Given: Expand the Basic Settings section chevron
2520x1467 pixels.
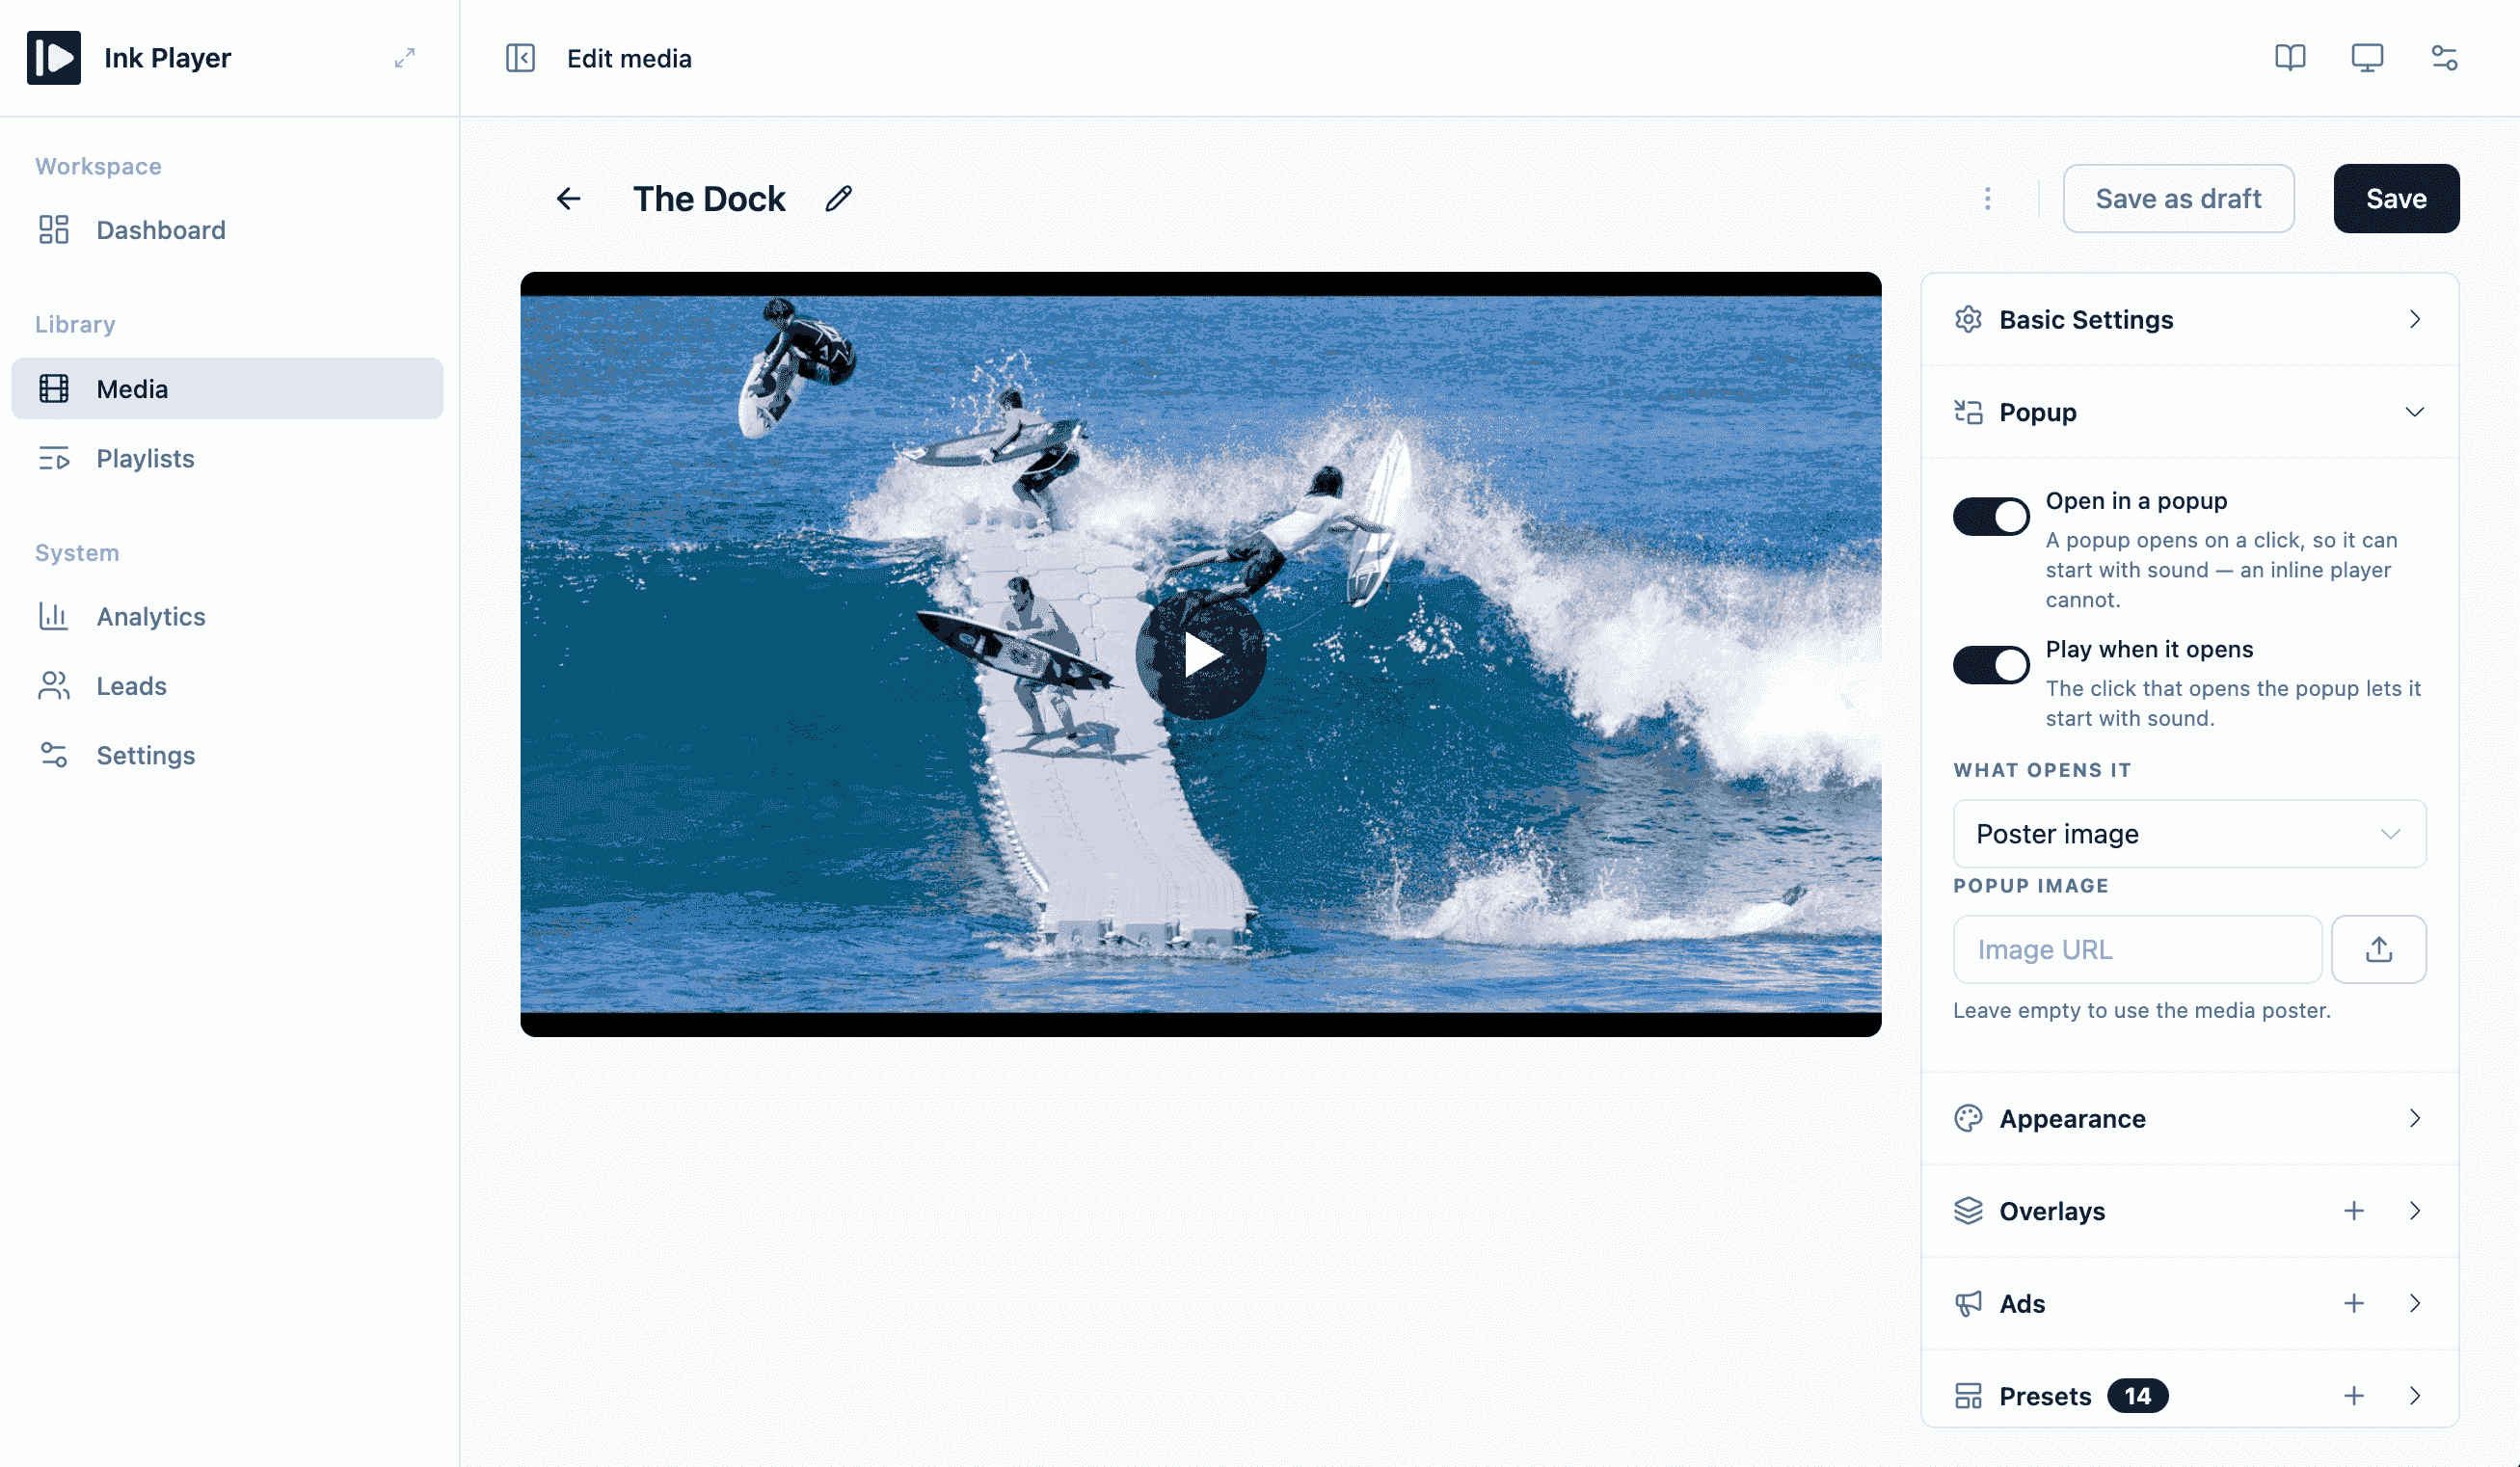Looking at the screenshot, I should click(x=2415, y=319).
